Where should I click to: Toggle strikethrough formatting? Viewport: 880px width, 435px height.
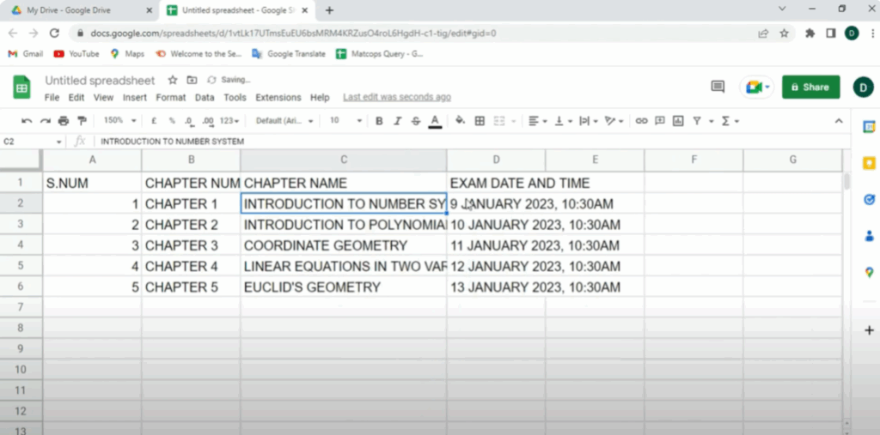pos(416,121)
